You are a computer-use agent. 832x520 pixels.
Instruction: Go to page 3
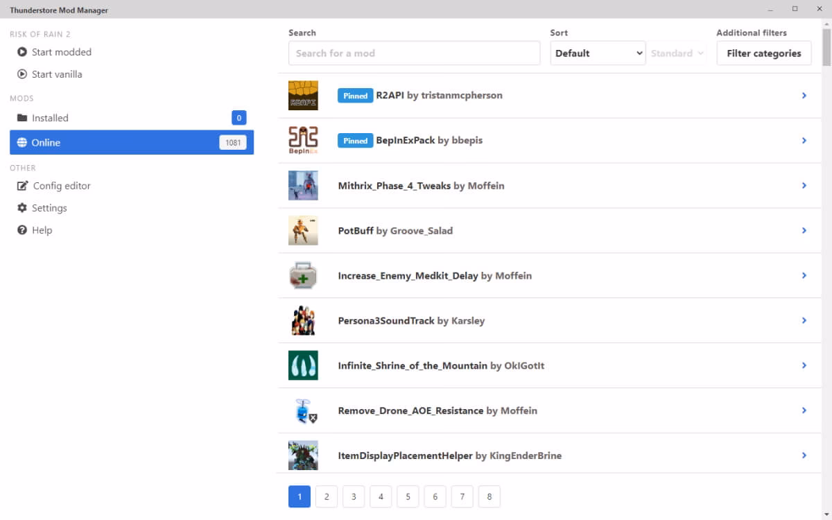354,496
